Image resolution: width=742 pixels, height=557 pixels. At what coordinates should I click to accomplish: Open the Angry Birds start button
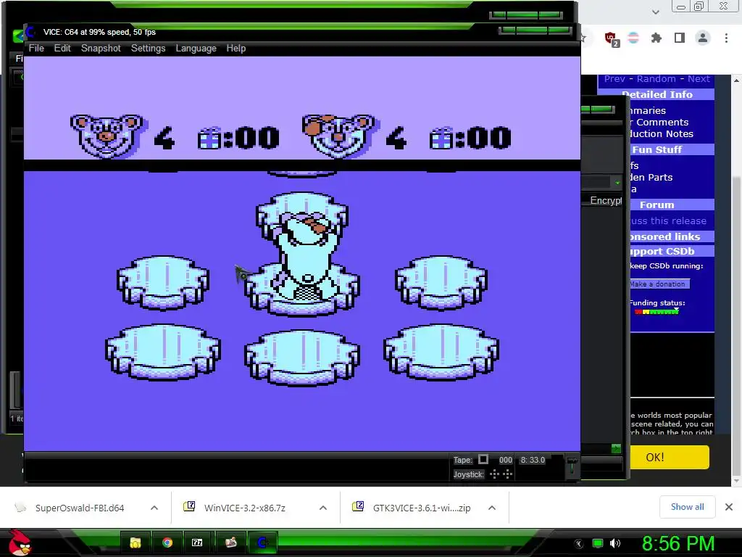tap(20, 542)
